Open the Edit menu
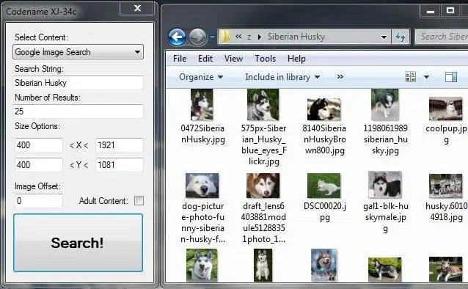This screenshot has height=289, width=468. coord(205,59)
